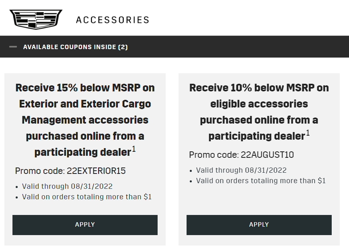
Task: Click the words Exterior Cargo in the coupon title
Action: click(x=116, y=104)
